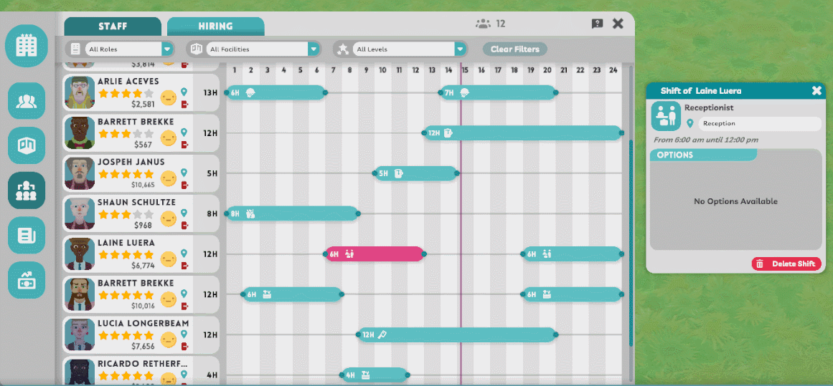Open the finances money sidebar icon

[x=27, y=280]
